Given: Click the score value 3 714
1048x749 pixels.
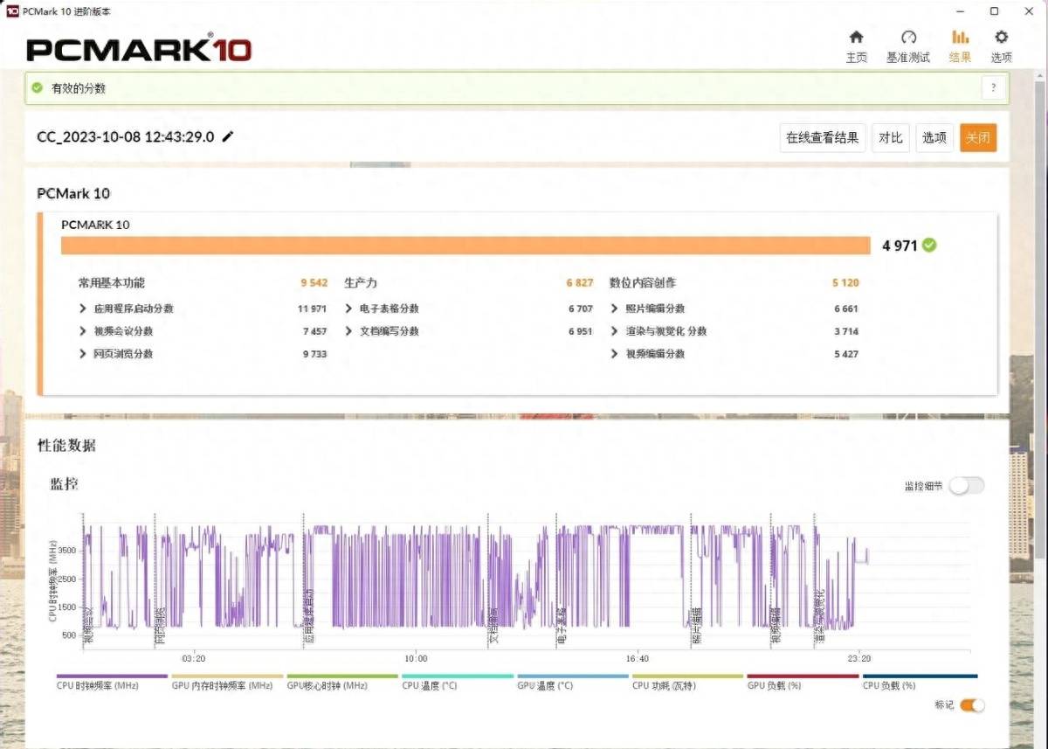Looking at the screenshot, I should pos(846,331).
